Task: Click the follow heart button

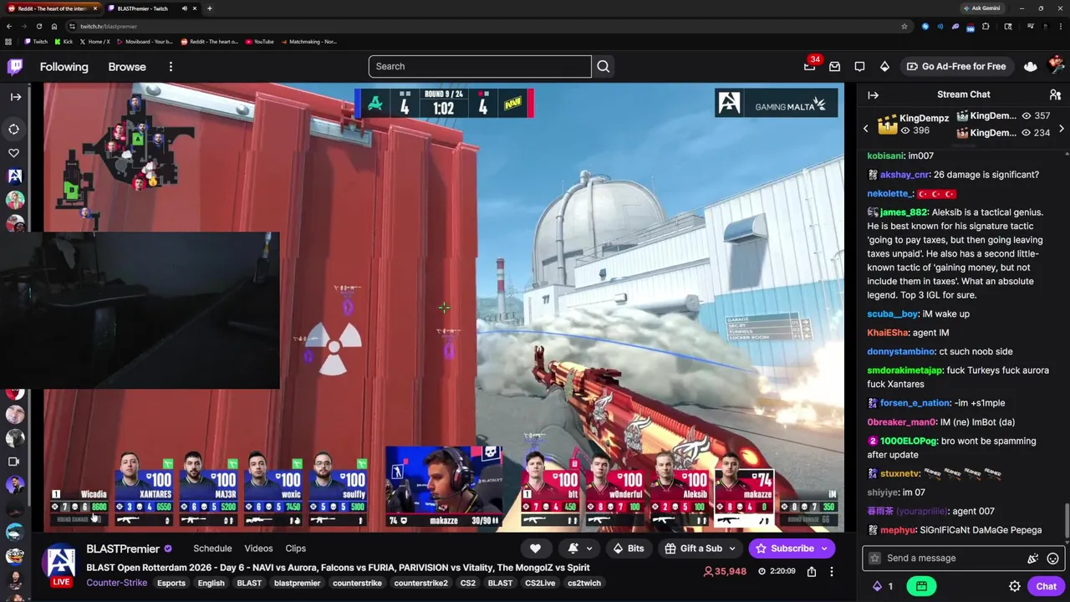Action: coord(535,548)
